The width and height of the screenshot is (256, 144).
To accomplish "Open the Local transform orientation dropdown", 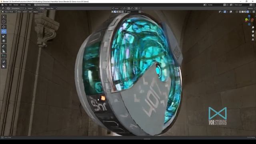I will (x=116, y=8).
